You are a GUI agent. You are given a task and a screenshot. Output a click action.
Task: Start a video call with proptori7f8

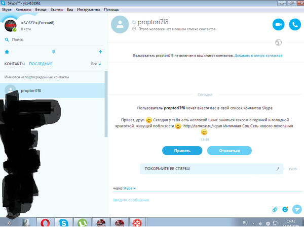coord(278,24)
